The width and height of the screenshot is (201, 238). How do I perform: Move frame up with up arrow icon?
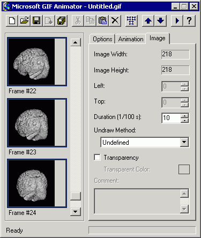[x=148, y=21]
